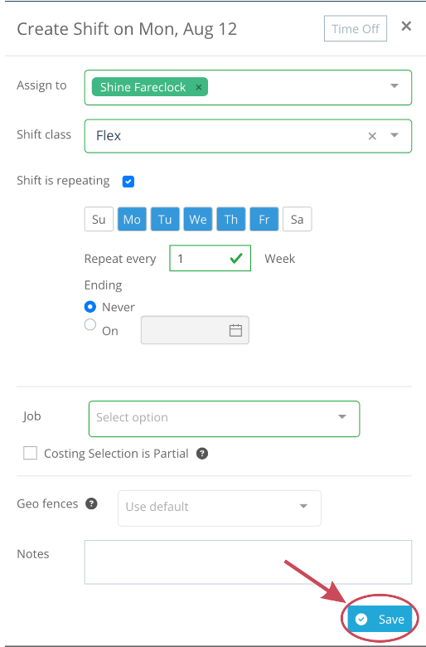Save the new shift
This screenshot has width=426, height=647.
(380, 619)
